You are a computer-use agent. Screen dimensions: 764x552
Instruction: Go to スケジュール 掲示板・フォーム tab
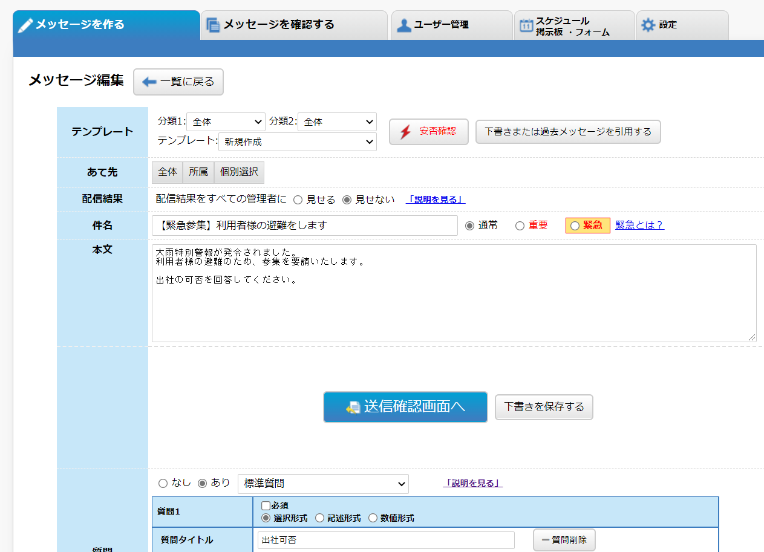coord(574,25)
